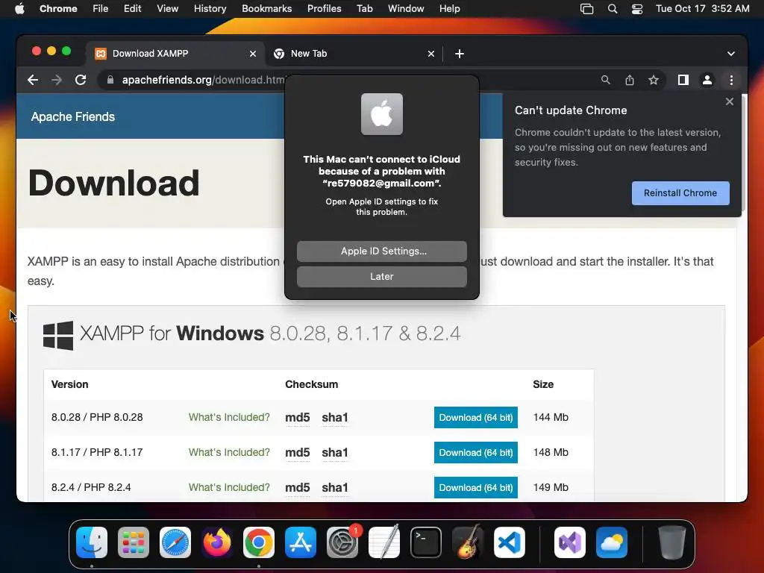764x573 pixels.
Task: Bookmark this page with the star icon
Action: pos(654,80)
